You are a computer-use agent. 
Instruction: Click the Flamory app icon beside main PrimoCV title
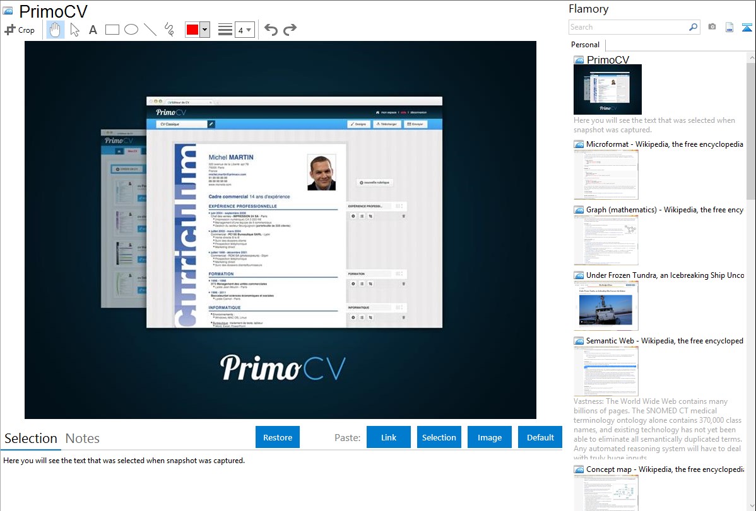pyautogui.click(x=8, y=11)
